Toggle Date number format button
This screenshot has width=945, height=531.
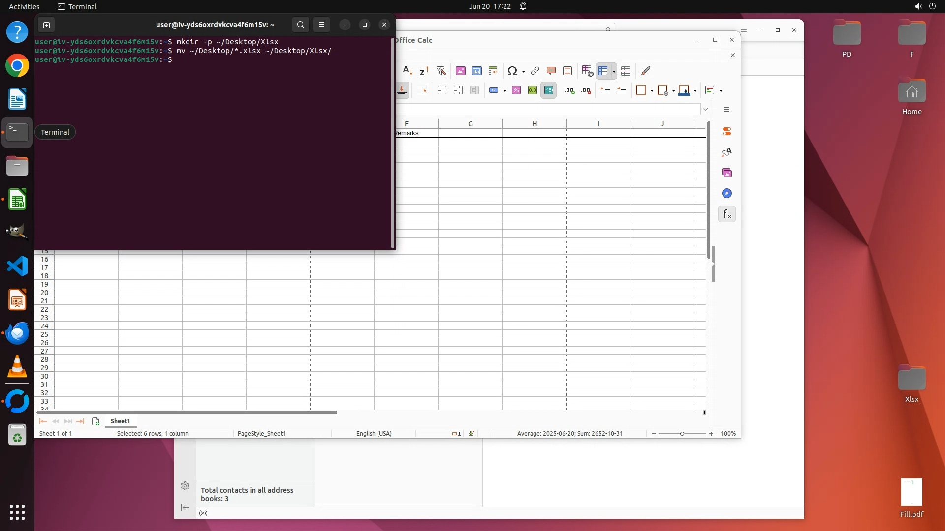coord(548,90)
